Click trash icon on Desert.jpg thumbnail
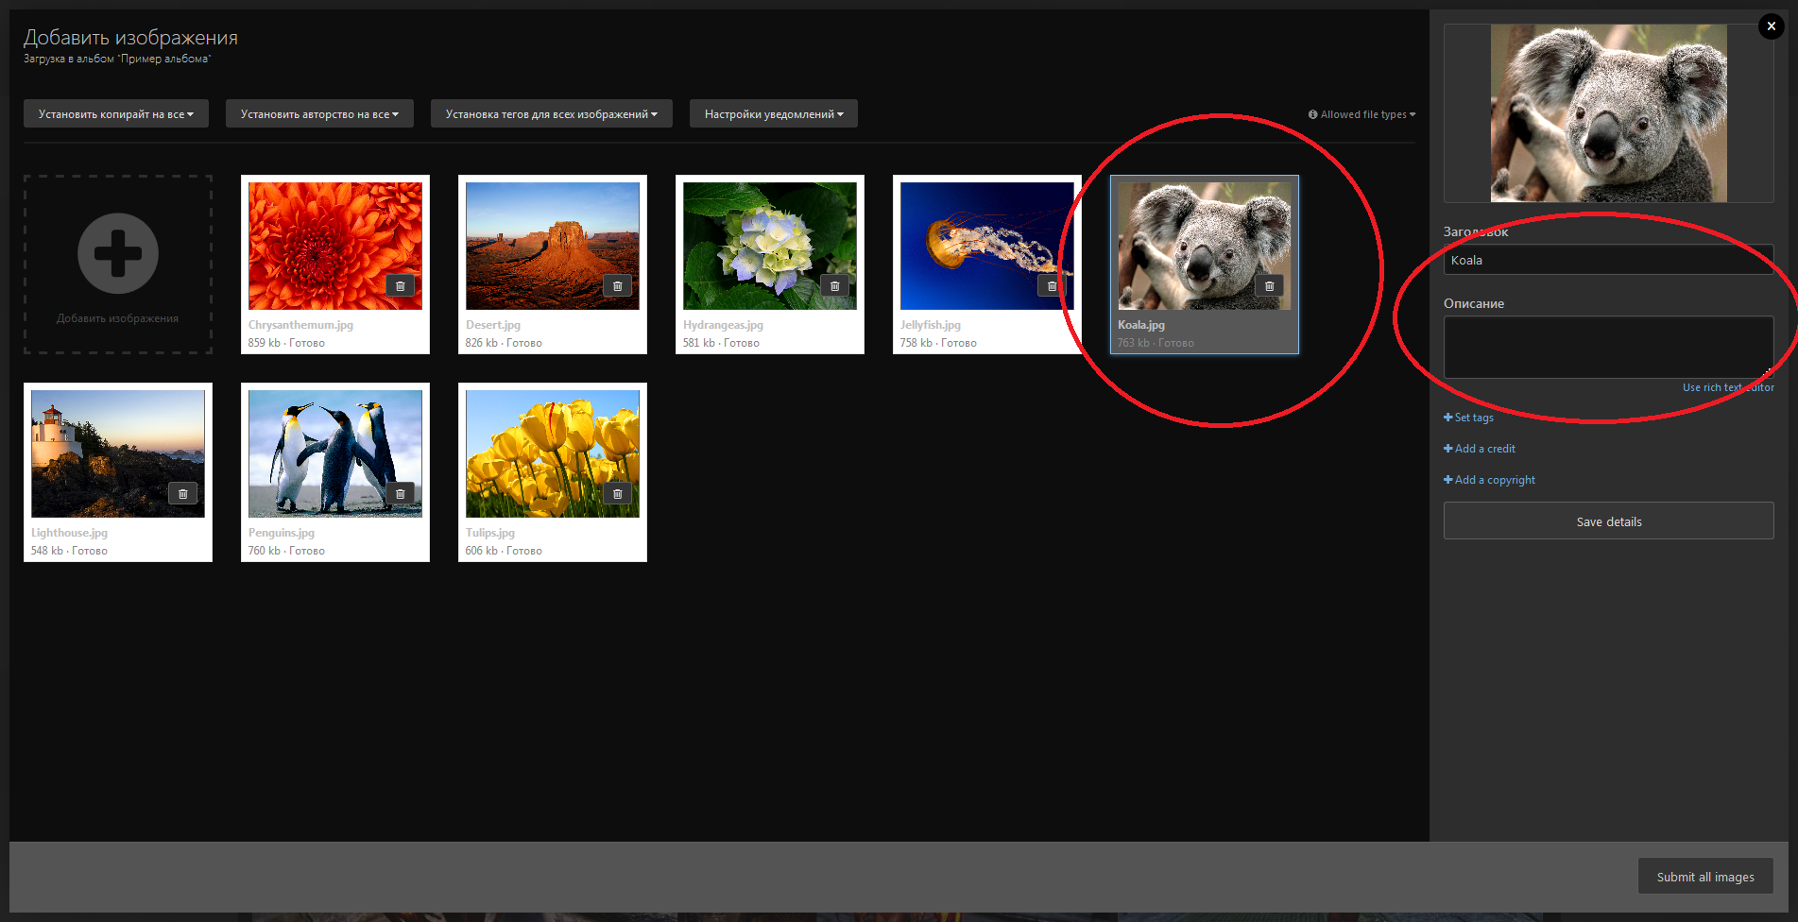The height and width of the screenshot is (922, 1798). click(x=617, y=286)
